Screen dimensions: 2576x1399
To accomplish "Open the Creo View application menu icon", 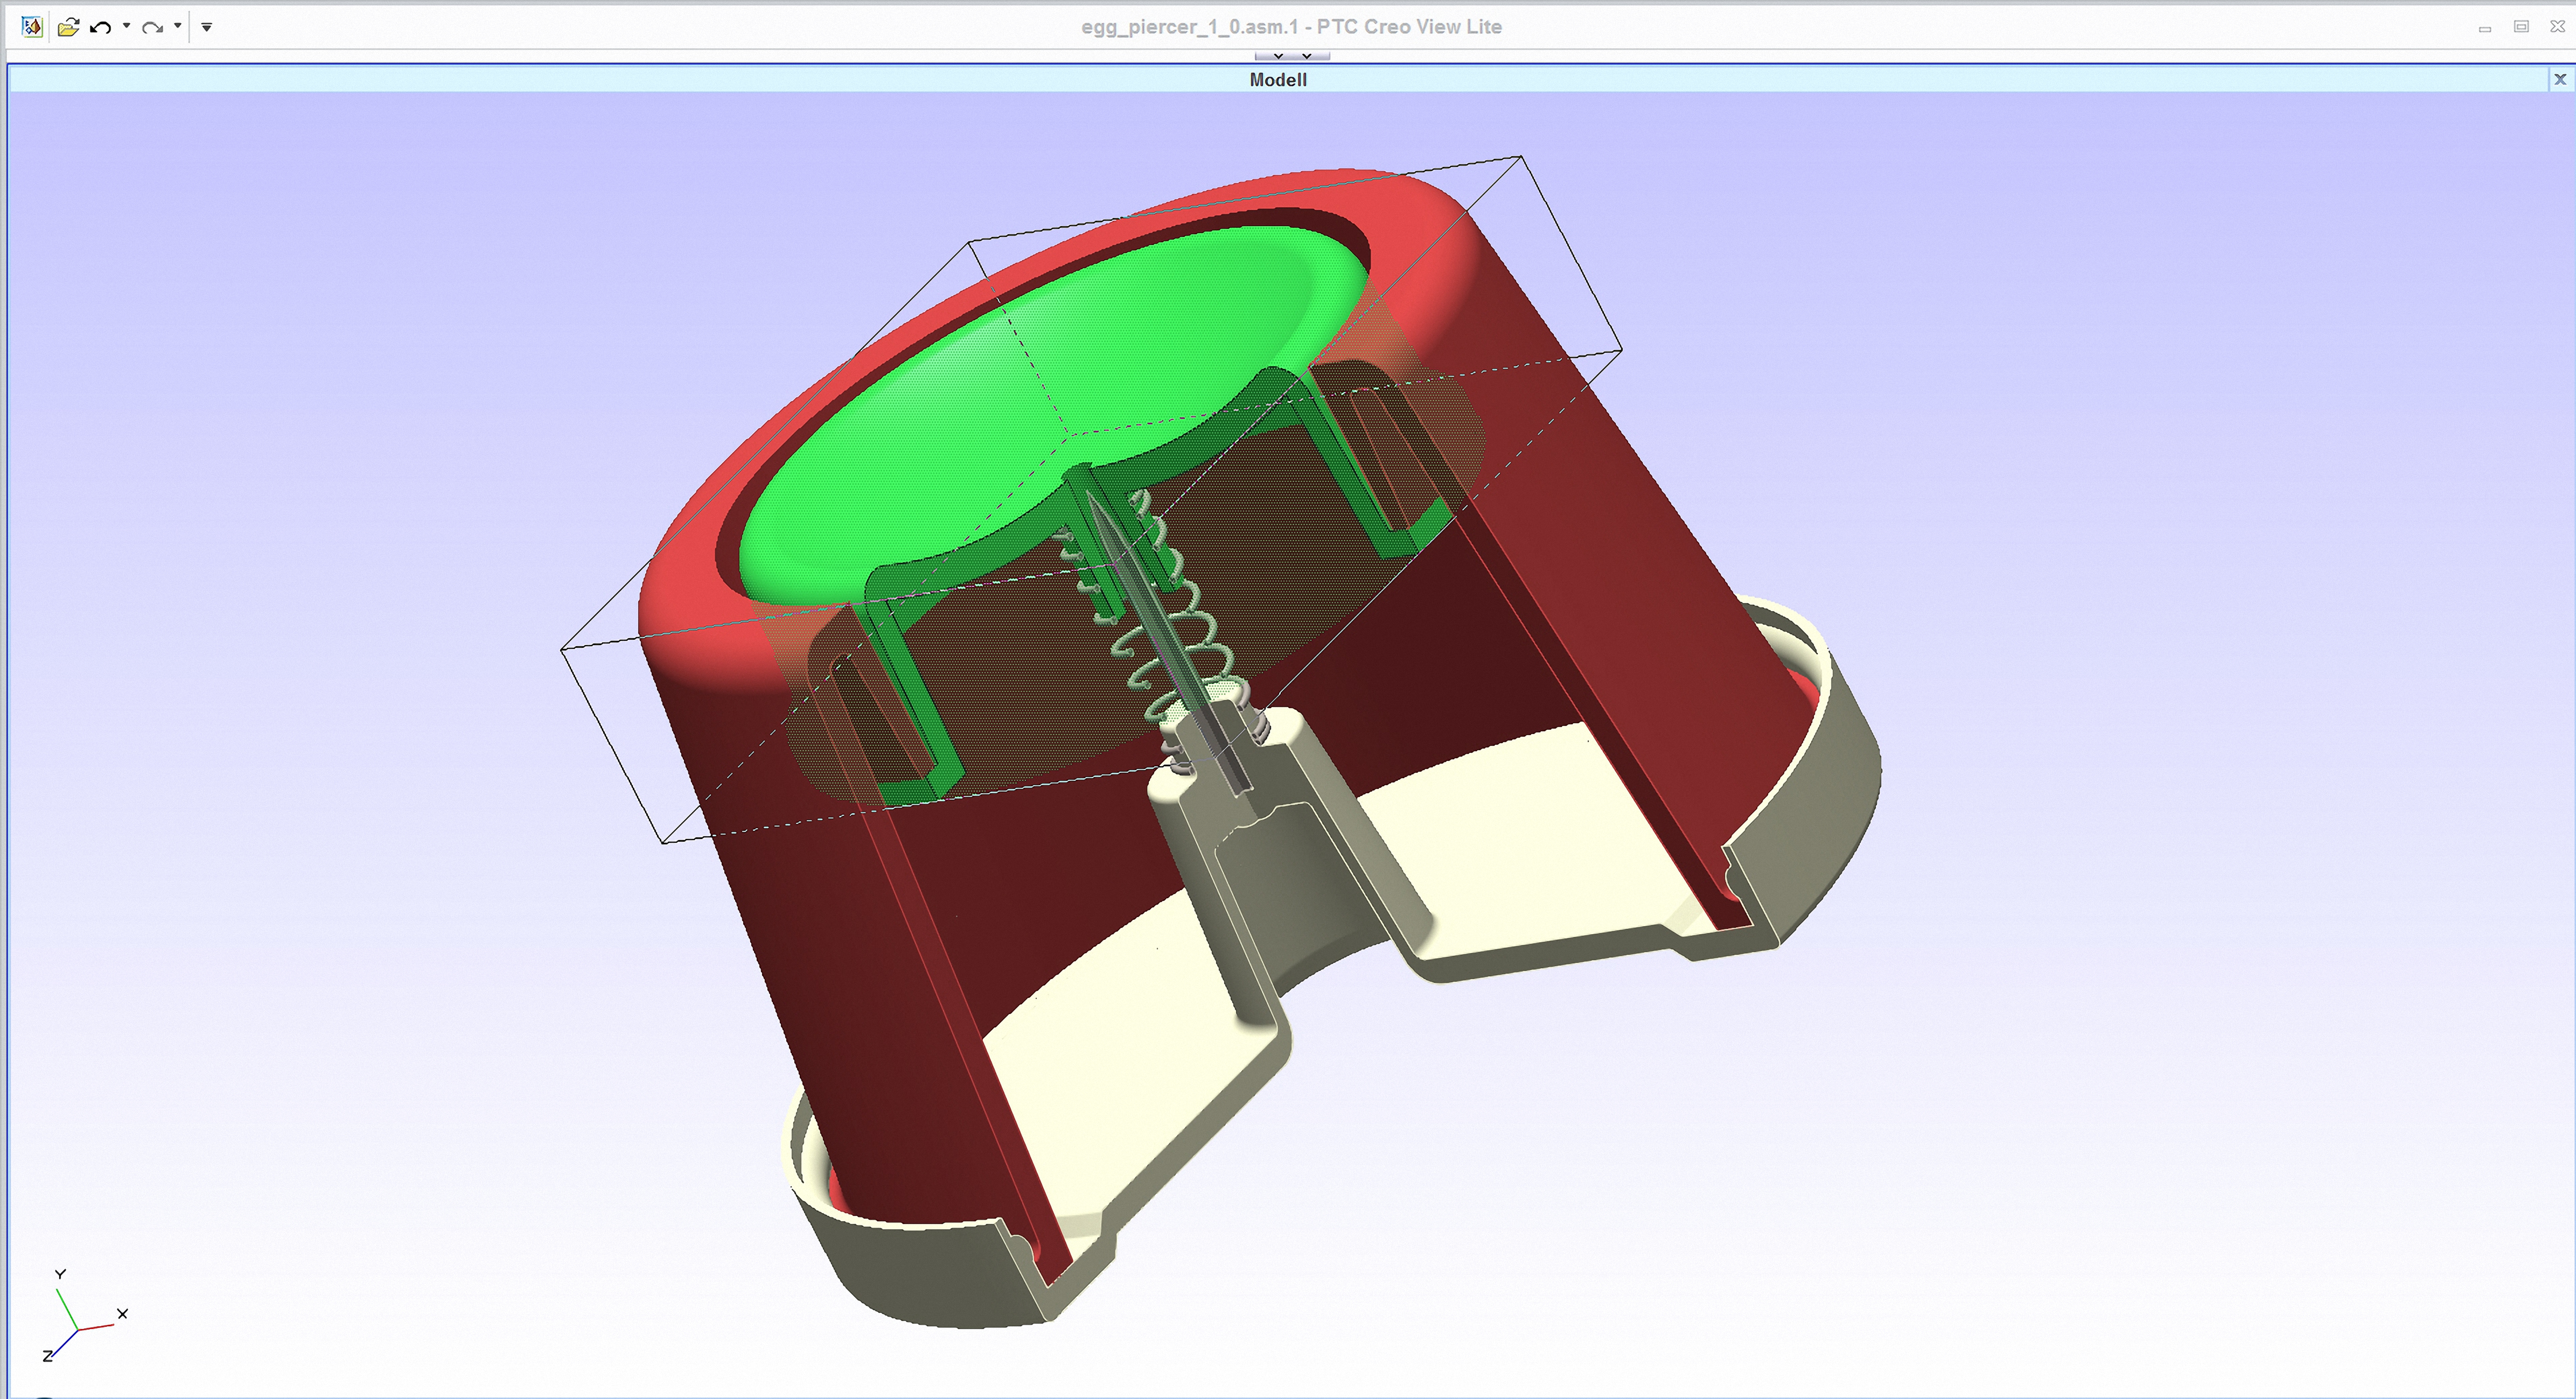I will (x=32, y=27).
